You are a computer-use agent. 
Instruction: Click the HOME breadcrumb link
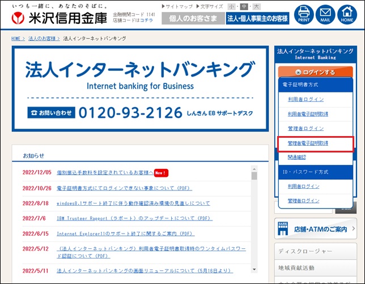click(x=17, y=39)
